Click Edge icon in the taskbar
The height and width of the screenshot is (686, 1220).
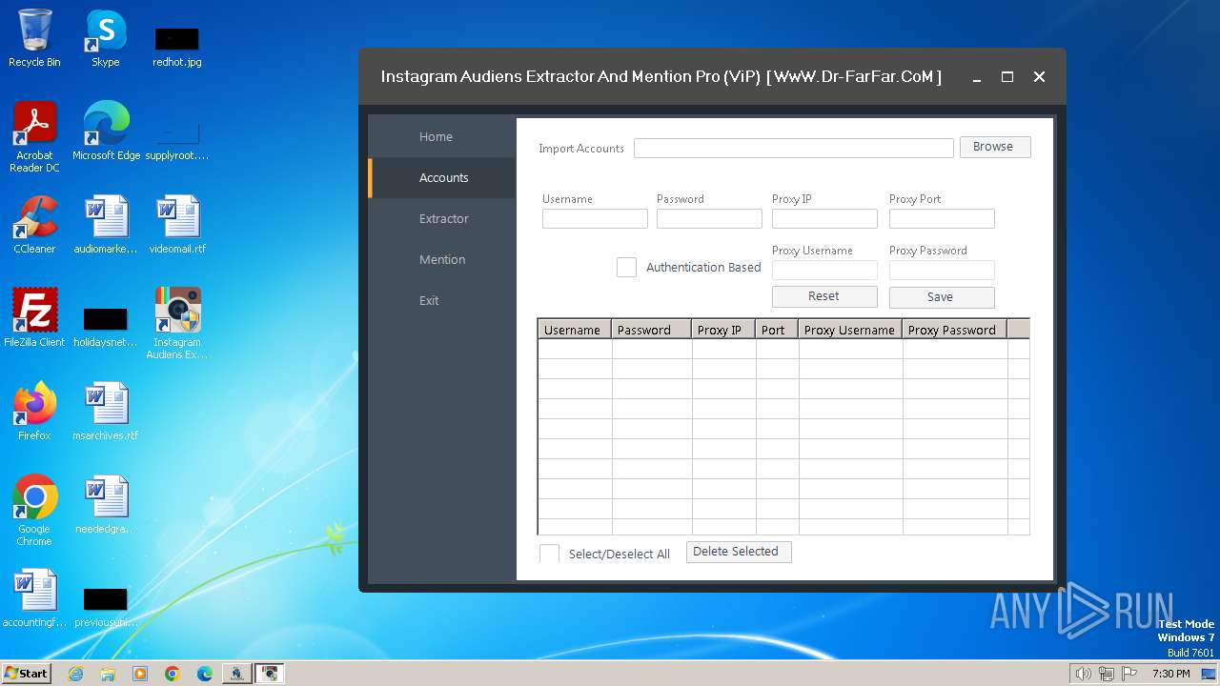tap(205, 674)
